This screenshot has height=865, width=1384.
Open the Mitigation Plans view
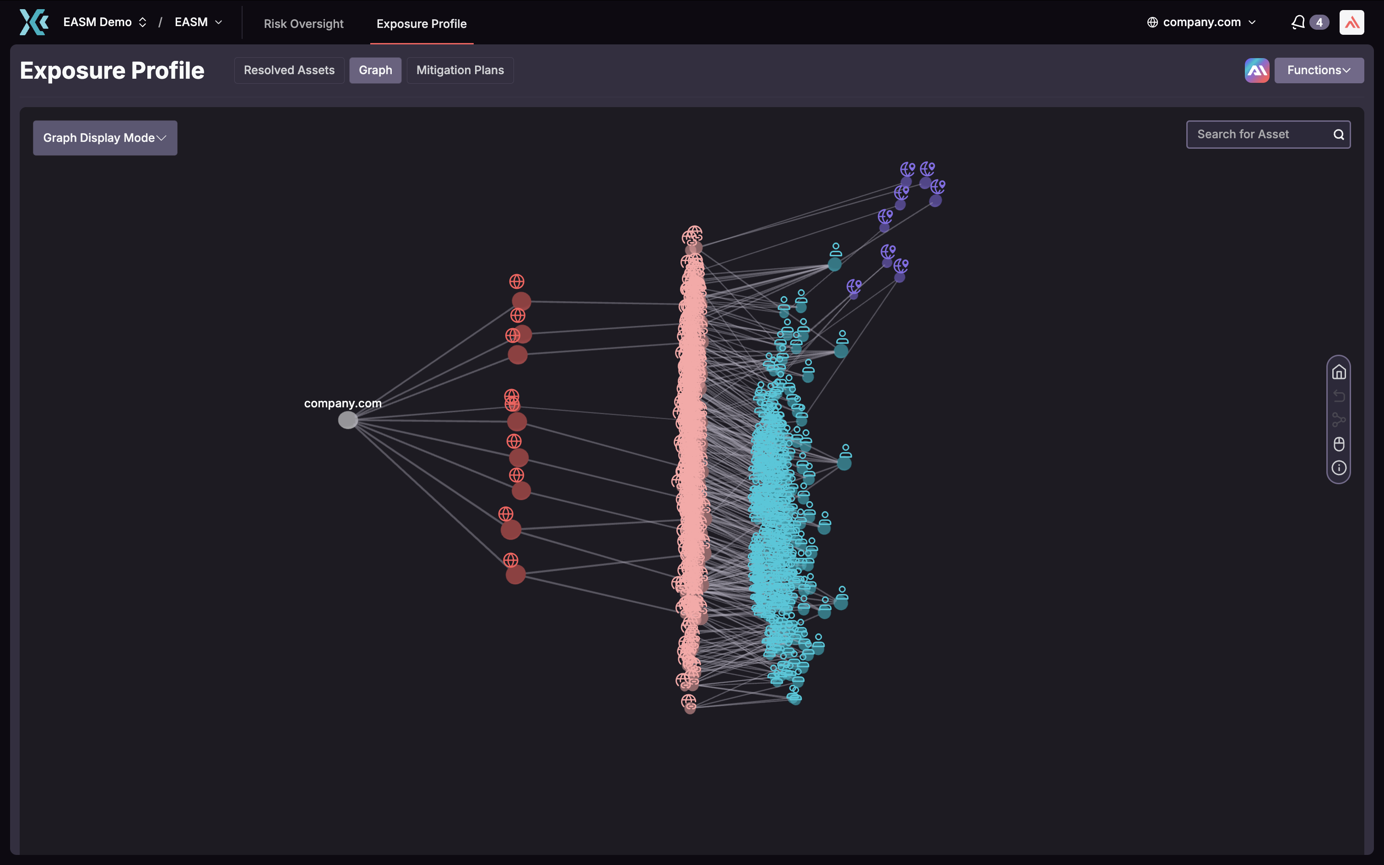460,70
